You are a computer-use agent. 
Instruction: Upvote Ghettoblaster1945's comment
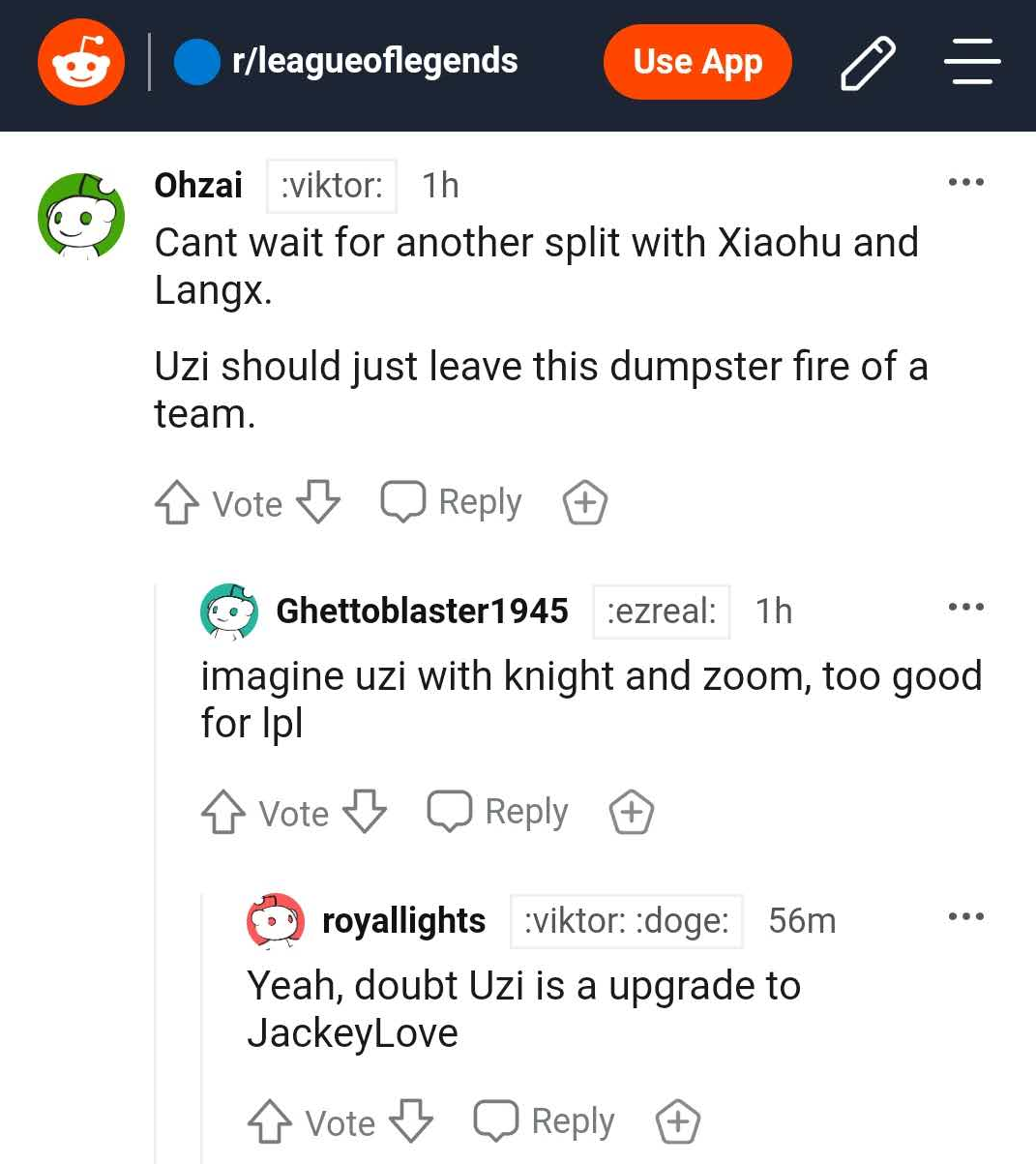coord(222,813)
